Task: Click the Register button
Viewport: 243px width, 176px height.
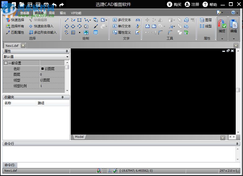Action: pyautogui.click(x=192, y=4)
